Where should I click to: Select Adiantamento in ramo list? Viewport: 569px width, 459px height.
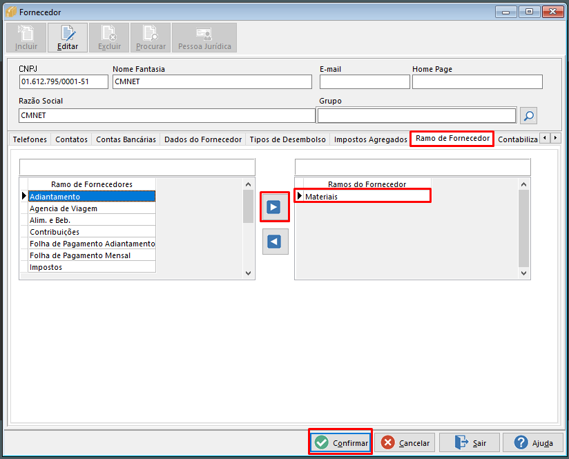92,196
